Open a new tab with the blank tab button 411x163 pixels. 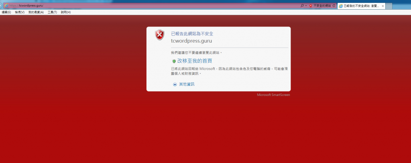coord(389,6)
